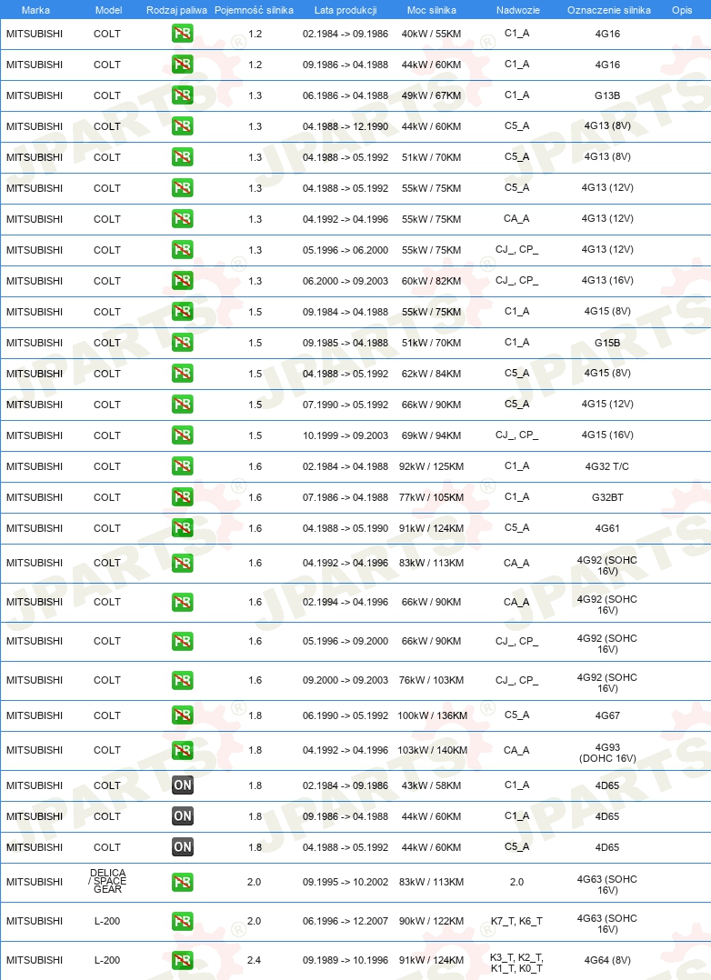711x980 pixels.
Task: Click the petrol icon in the 05.1996 -> 09.2000 row
Action: point(183,641)
